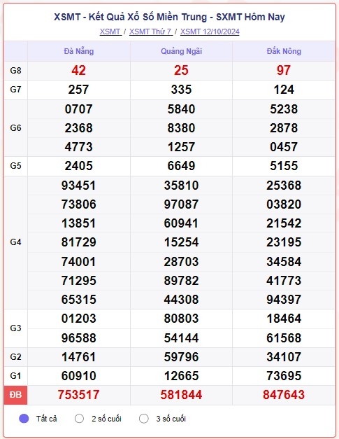Click the G4 number 81729
Screen dimensions: 339x439
coord(78,242)
